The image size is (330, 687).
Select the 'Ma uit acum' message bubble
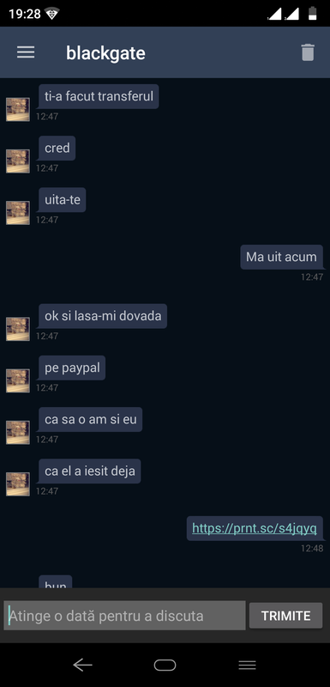tap(281, 257)
